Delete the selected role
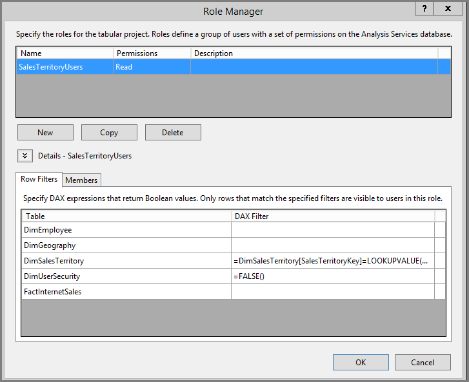The image size is (469, 382). point(173,132)
